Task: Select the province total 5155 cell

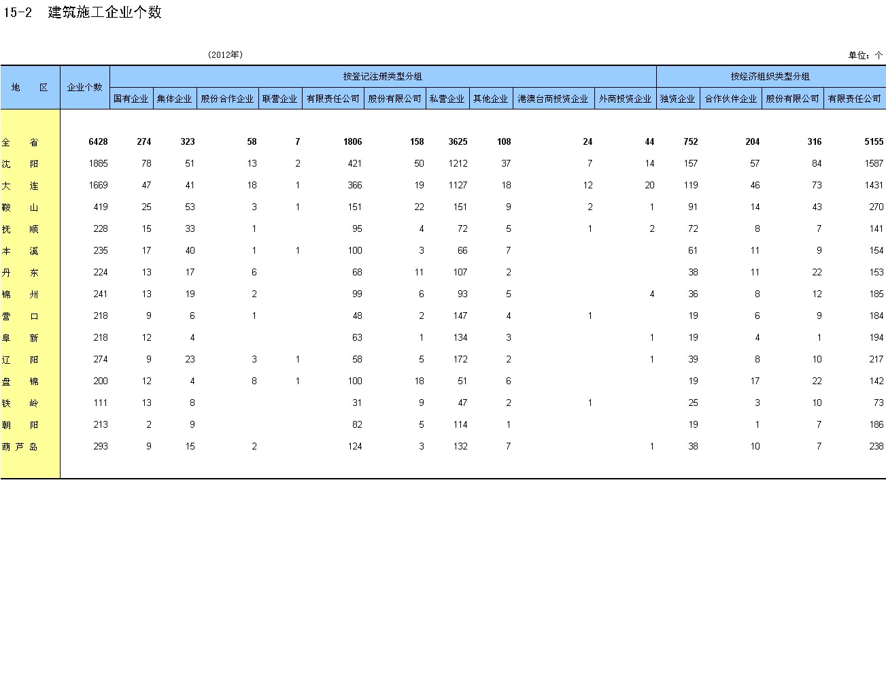Action: pyautogui.click(x=874, y=141)
